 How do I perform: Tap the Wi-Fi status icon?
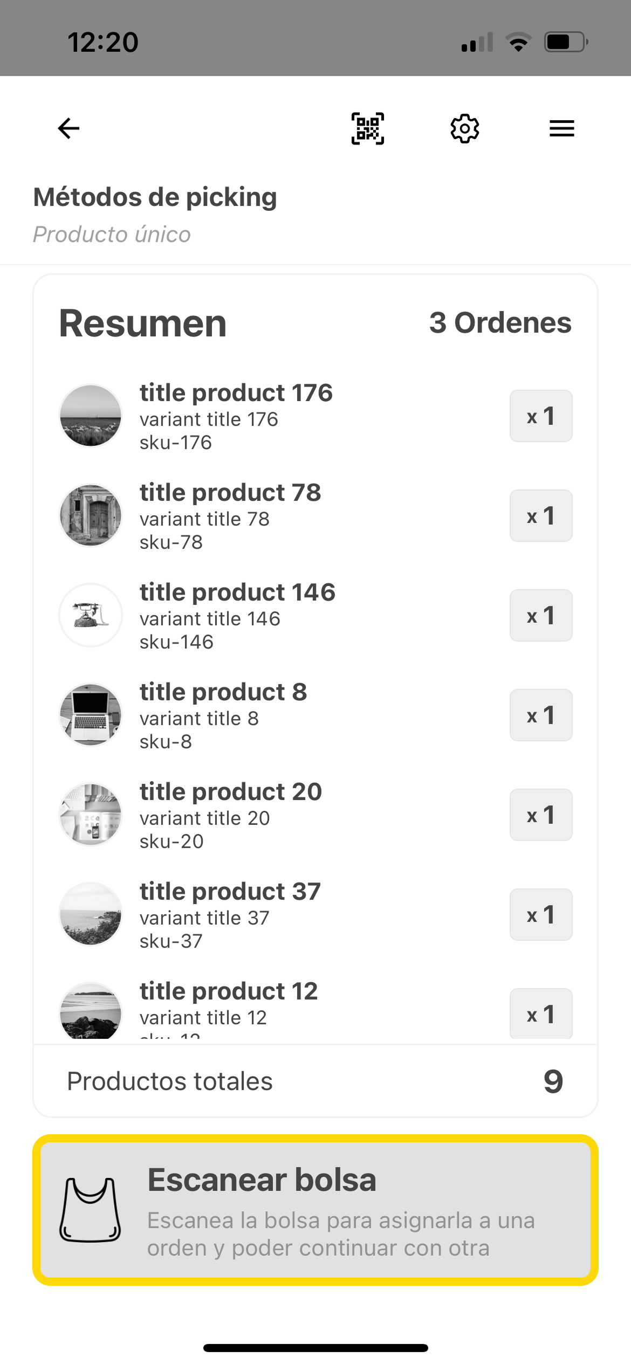point(518,42)
